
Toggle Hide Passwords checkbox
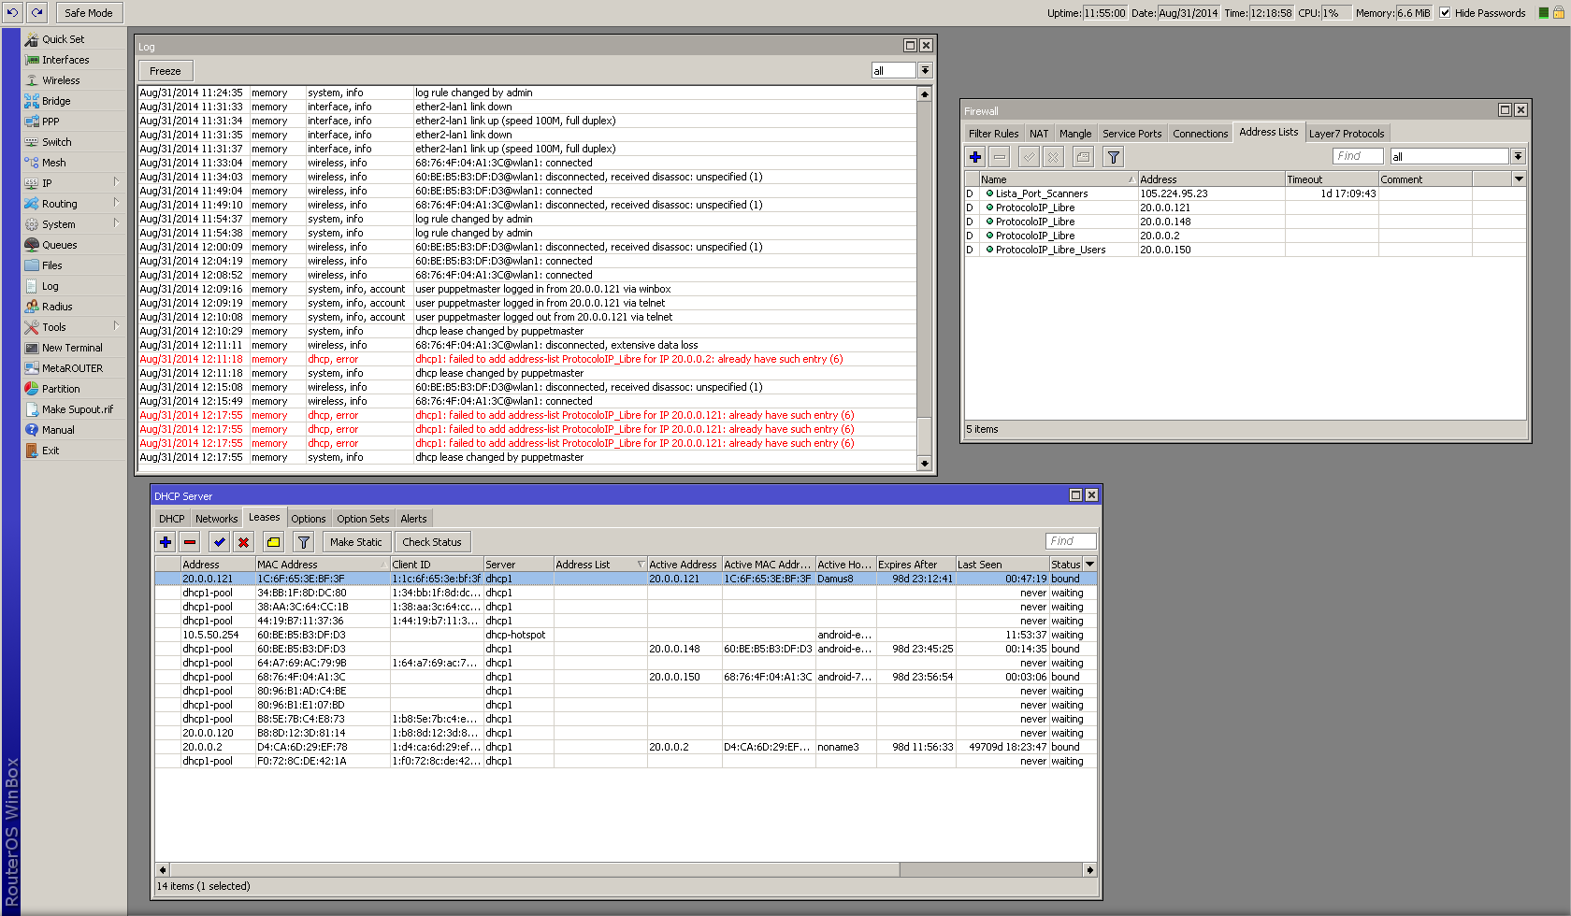[1445, 13]
